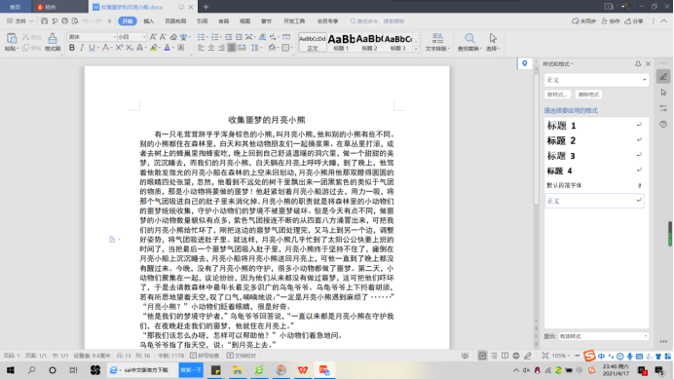Open the zoom percentage dropdown
The width and height of the screenshot is (674, 379).
[569, 356]
